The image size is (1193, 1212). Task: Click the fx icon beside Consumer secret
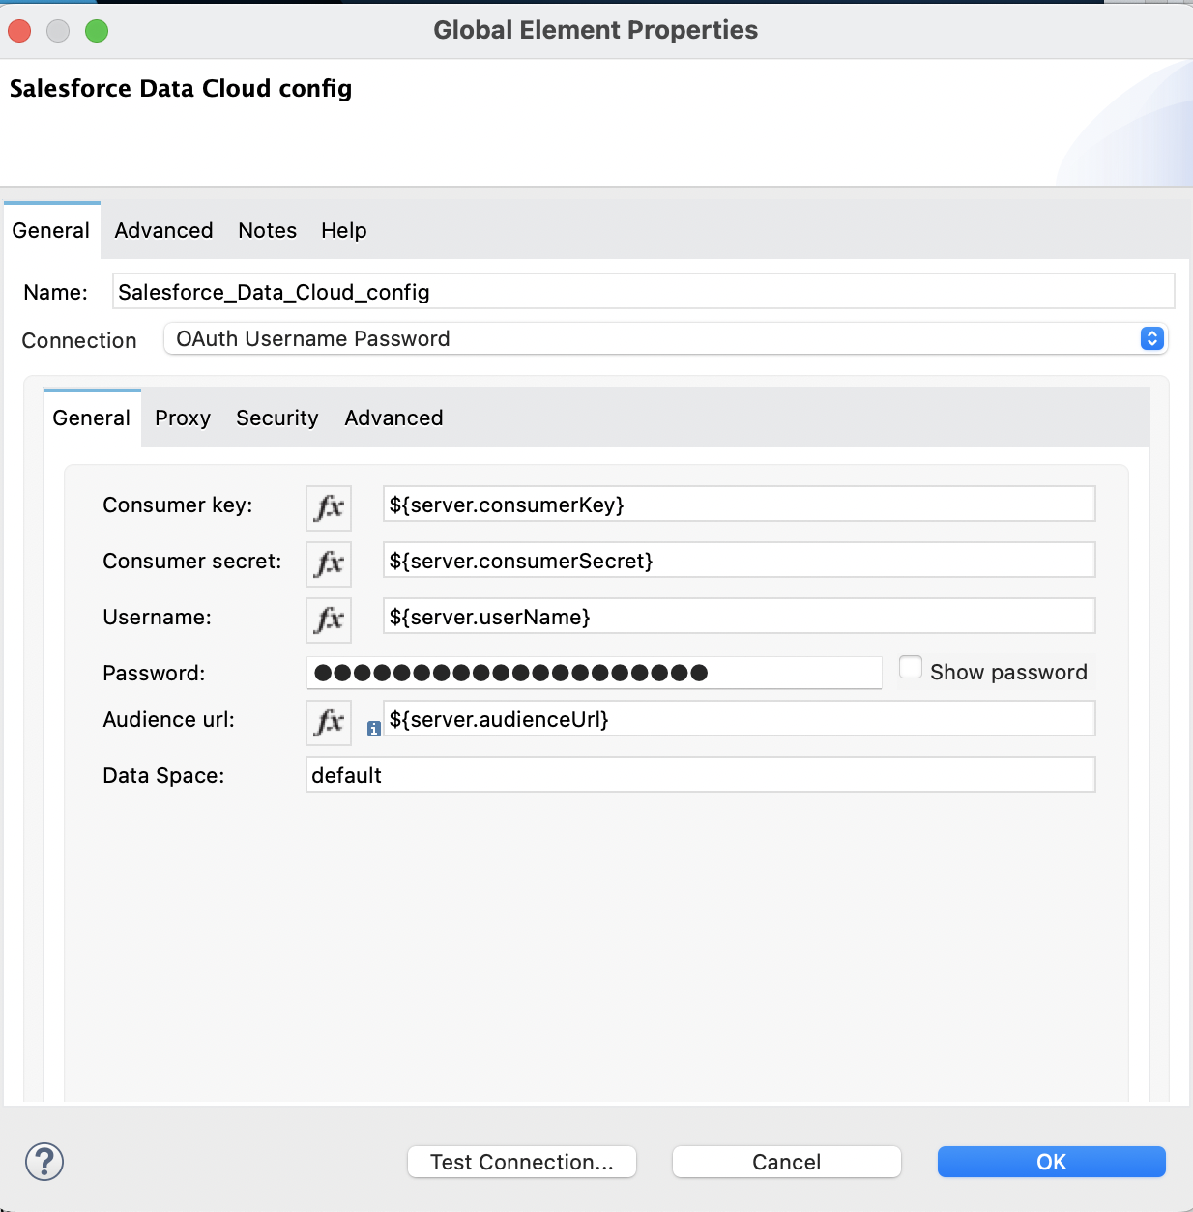click(x=328, y=563)
